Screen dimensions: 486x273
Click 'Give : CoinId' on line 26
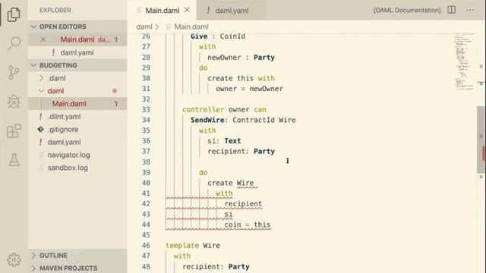(218, 36)
